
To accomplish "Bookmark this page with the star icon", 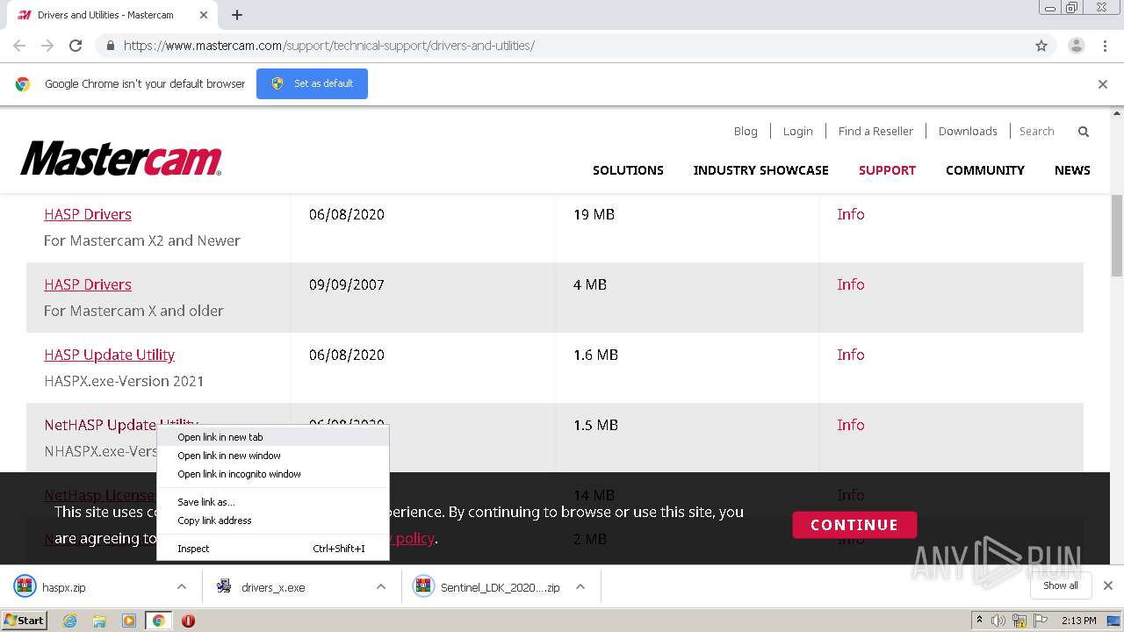I will click(1041, 46).
